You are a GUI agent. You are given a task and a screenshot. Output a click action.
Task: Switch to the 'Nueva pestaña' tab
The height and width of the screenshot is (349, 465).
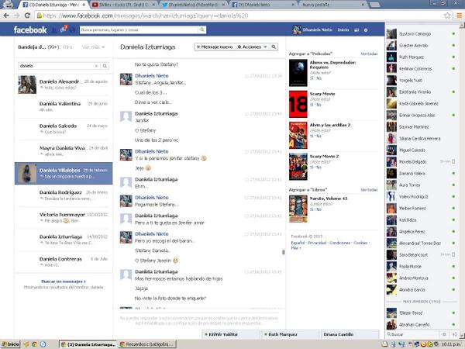point(332,5)
